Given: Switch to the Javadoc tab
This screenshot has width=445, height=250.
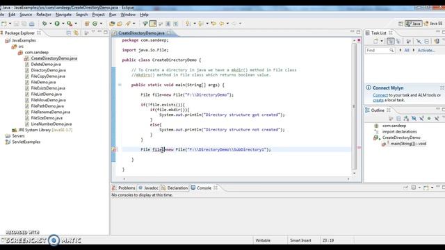Looking at the screenshot, I should 148,188.
